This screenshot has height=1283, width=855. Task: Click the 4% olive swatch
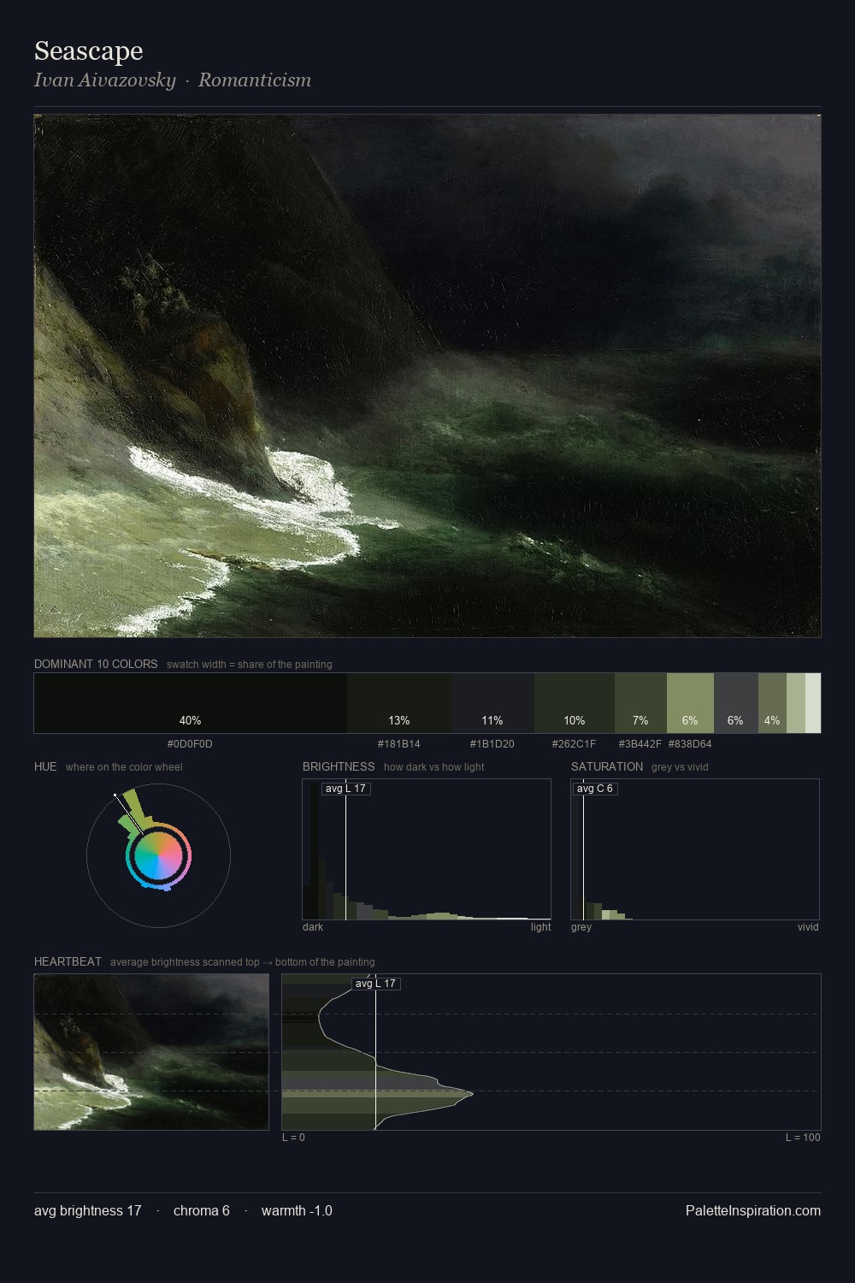[x=772, y=703]
